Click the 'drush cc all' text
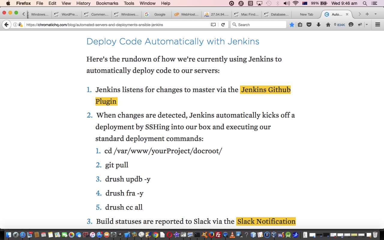The height and width of the screenshot is (240, 384). 124,207
